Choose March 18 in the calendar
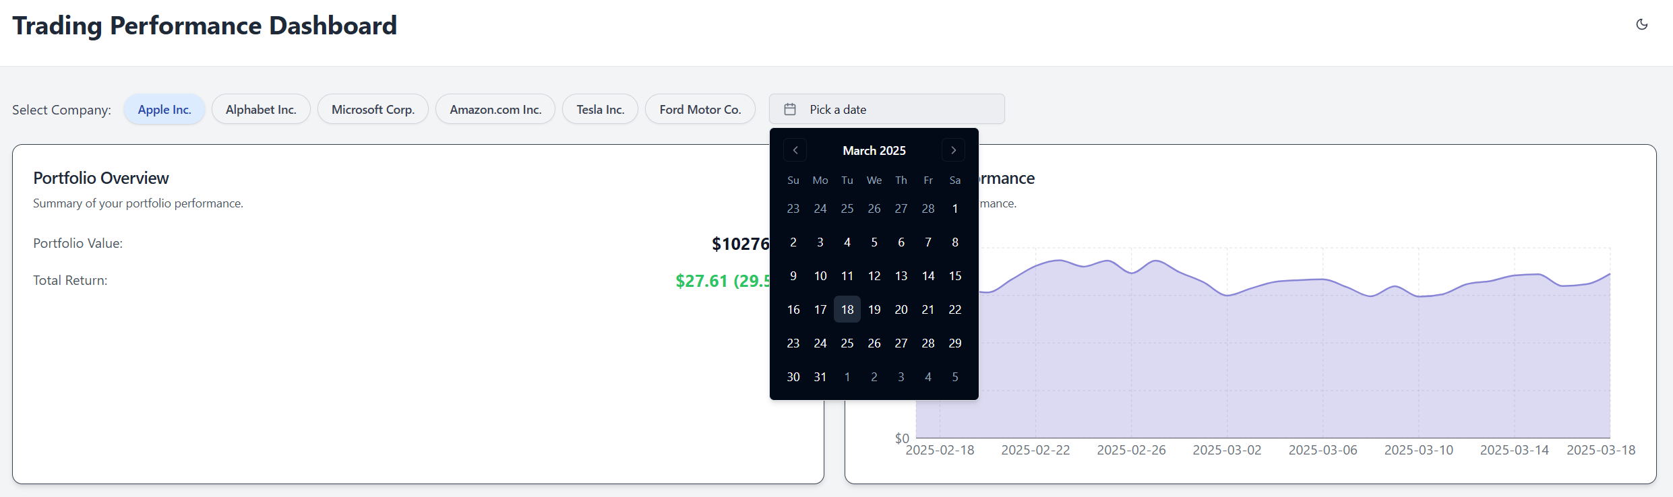 pyautogui.click(x=847, y=309)
